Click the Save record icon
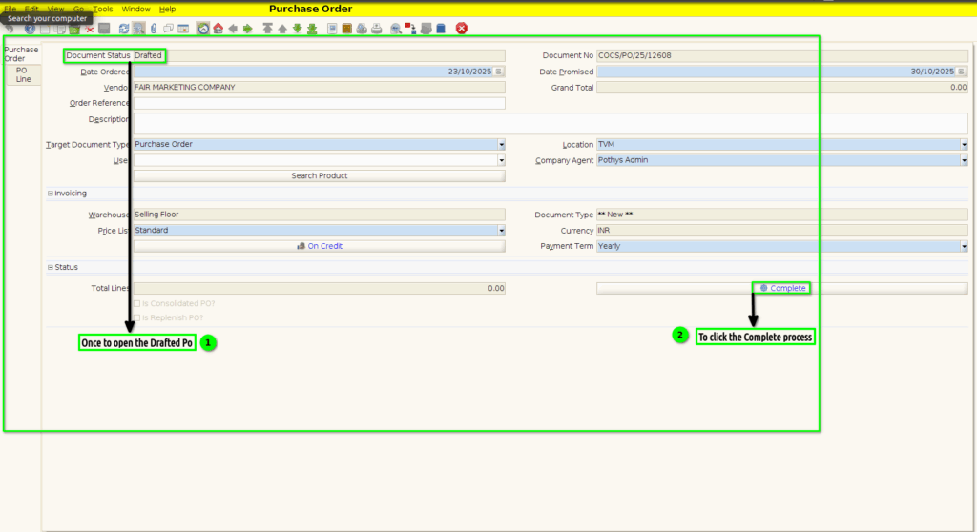977x532 pixels. (104, 29)
